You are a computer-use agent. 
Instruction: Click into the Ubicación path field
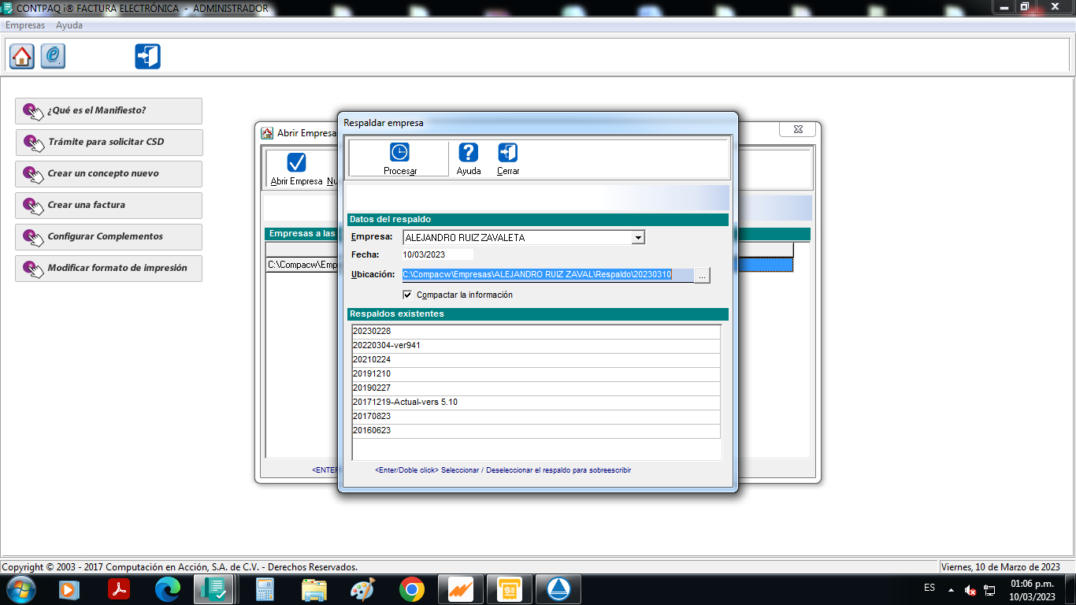click(547, 275)
